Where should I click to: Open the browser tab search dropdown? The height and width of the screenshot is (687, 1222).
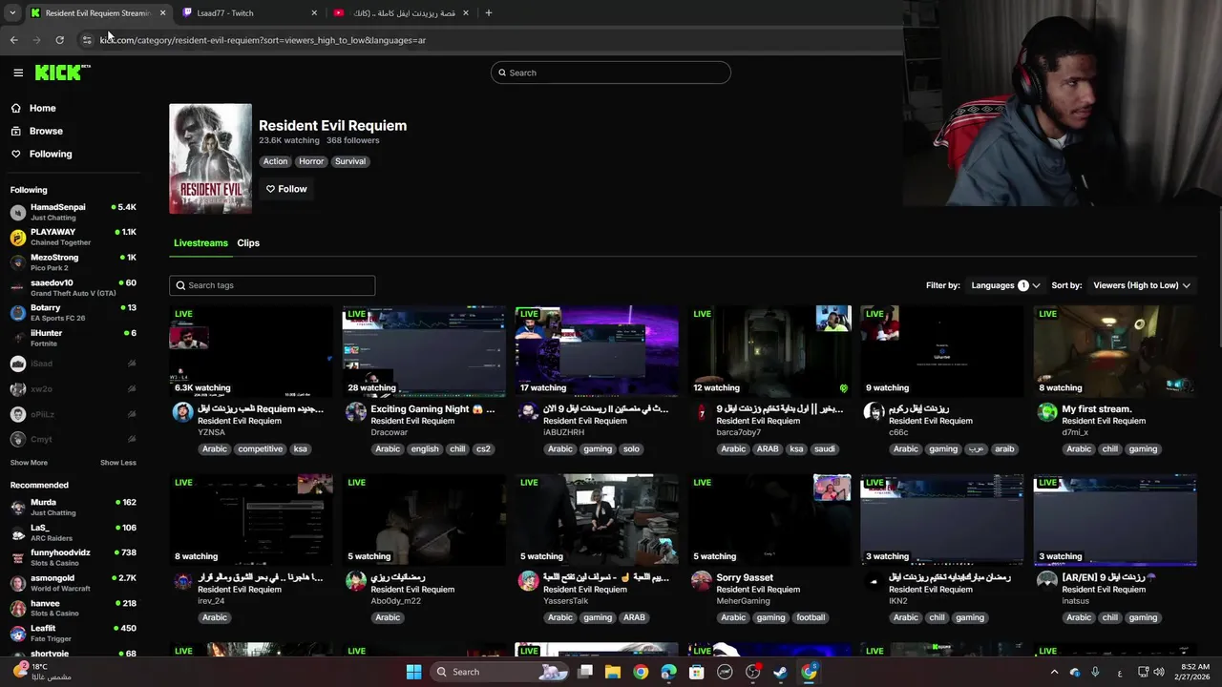[11, 13]
